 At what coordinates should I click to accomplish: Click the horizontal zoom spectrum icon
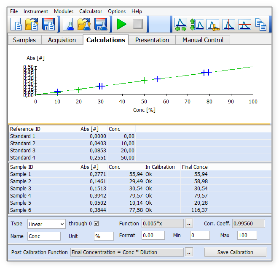click(x=181, y=24)
